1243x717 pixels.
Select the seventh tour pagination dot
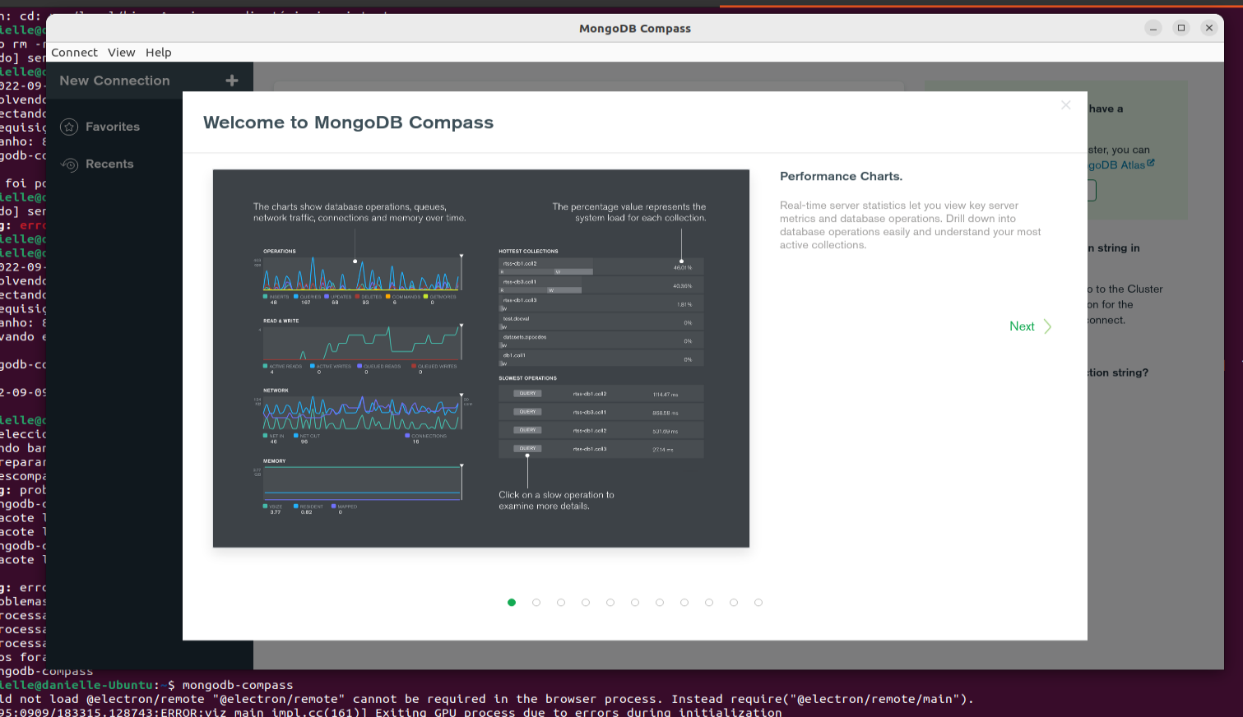[660, 603]
